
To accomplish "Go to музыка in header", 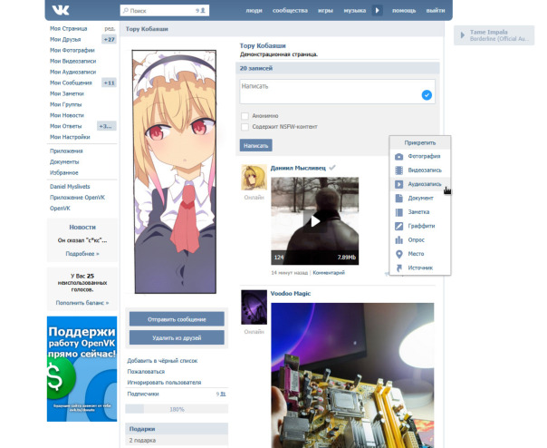I will click(x=355, y=11).
